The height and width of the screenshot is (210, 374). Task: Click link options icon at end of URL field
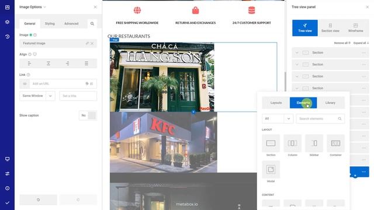point(92,83)
